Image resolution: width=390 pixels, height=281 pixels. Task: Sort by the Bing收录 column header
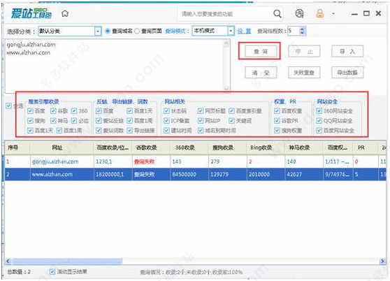(266, 147)
